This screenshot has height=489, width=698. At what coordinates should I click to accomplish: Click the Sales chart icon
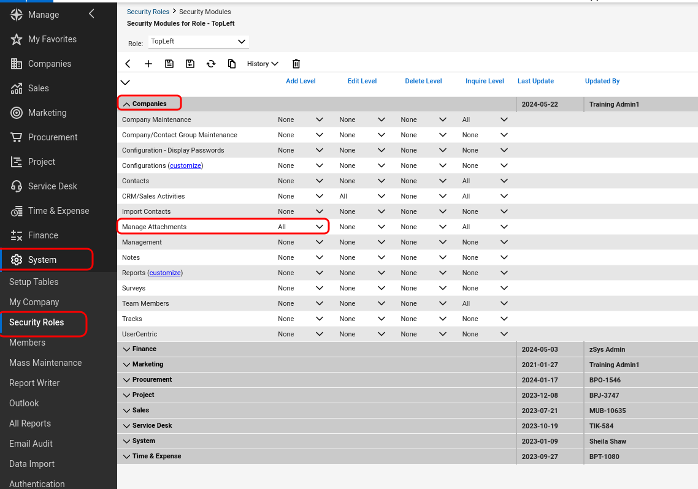tap(17, 88)
